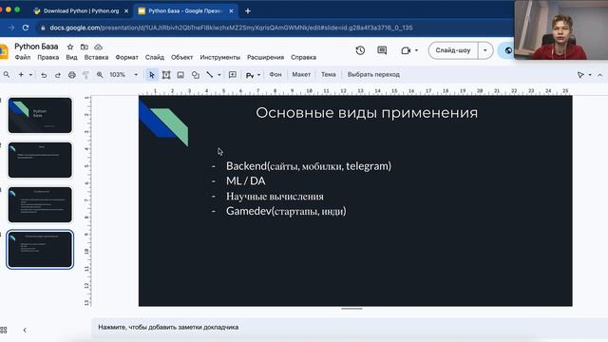The width and height of the screenshot is (608, 342).
Task: Open line type dropdown arrow
Action: [219, 75]
